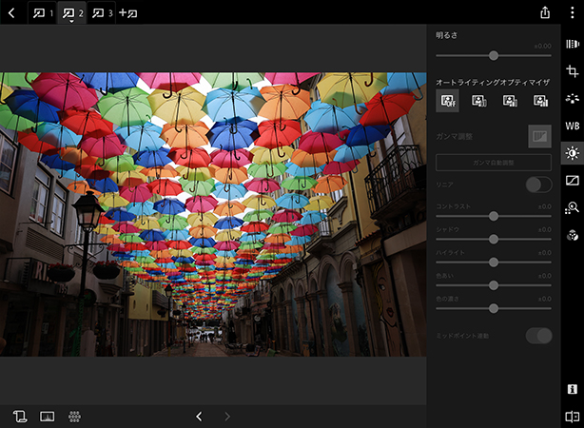Select the WB white balance panel
This screenshot has width=584, height=428.
[x=572, y=126]
